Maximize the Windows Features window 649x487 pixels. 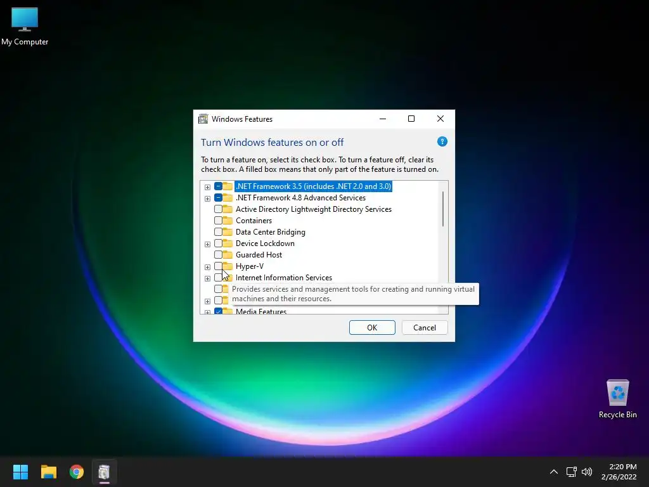coord(411,119)
